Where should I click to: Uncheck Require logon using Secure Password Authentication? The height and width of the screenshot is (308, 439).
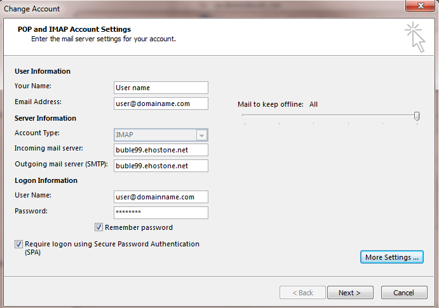click(18, 244)
